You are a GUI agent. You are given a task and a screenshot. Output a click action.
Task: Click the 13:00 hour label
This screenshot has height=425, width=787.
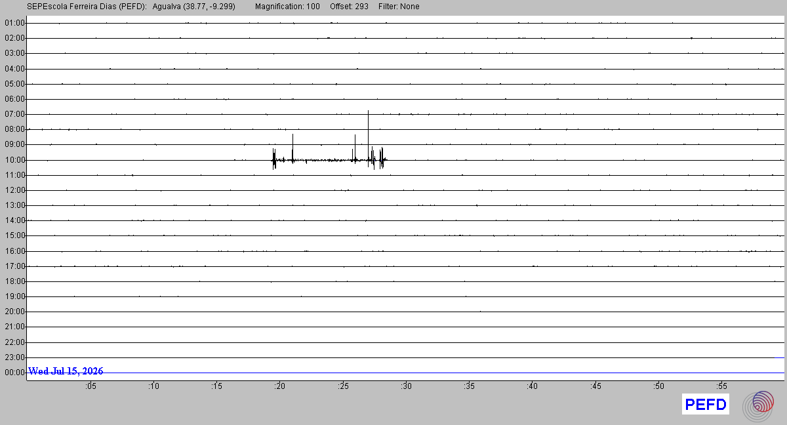point(14,205)
